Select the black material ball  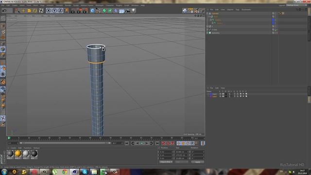coord(34,154)
